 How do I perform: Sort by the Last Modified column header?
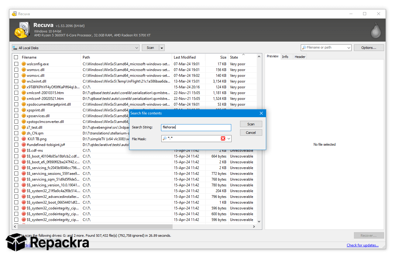pyautogui.click(x=189, y=57)
